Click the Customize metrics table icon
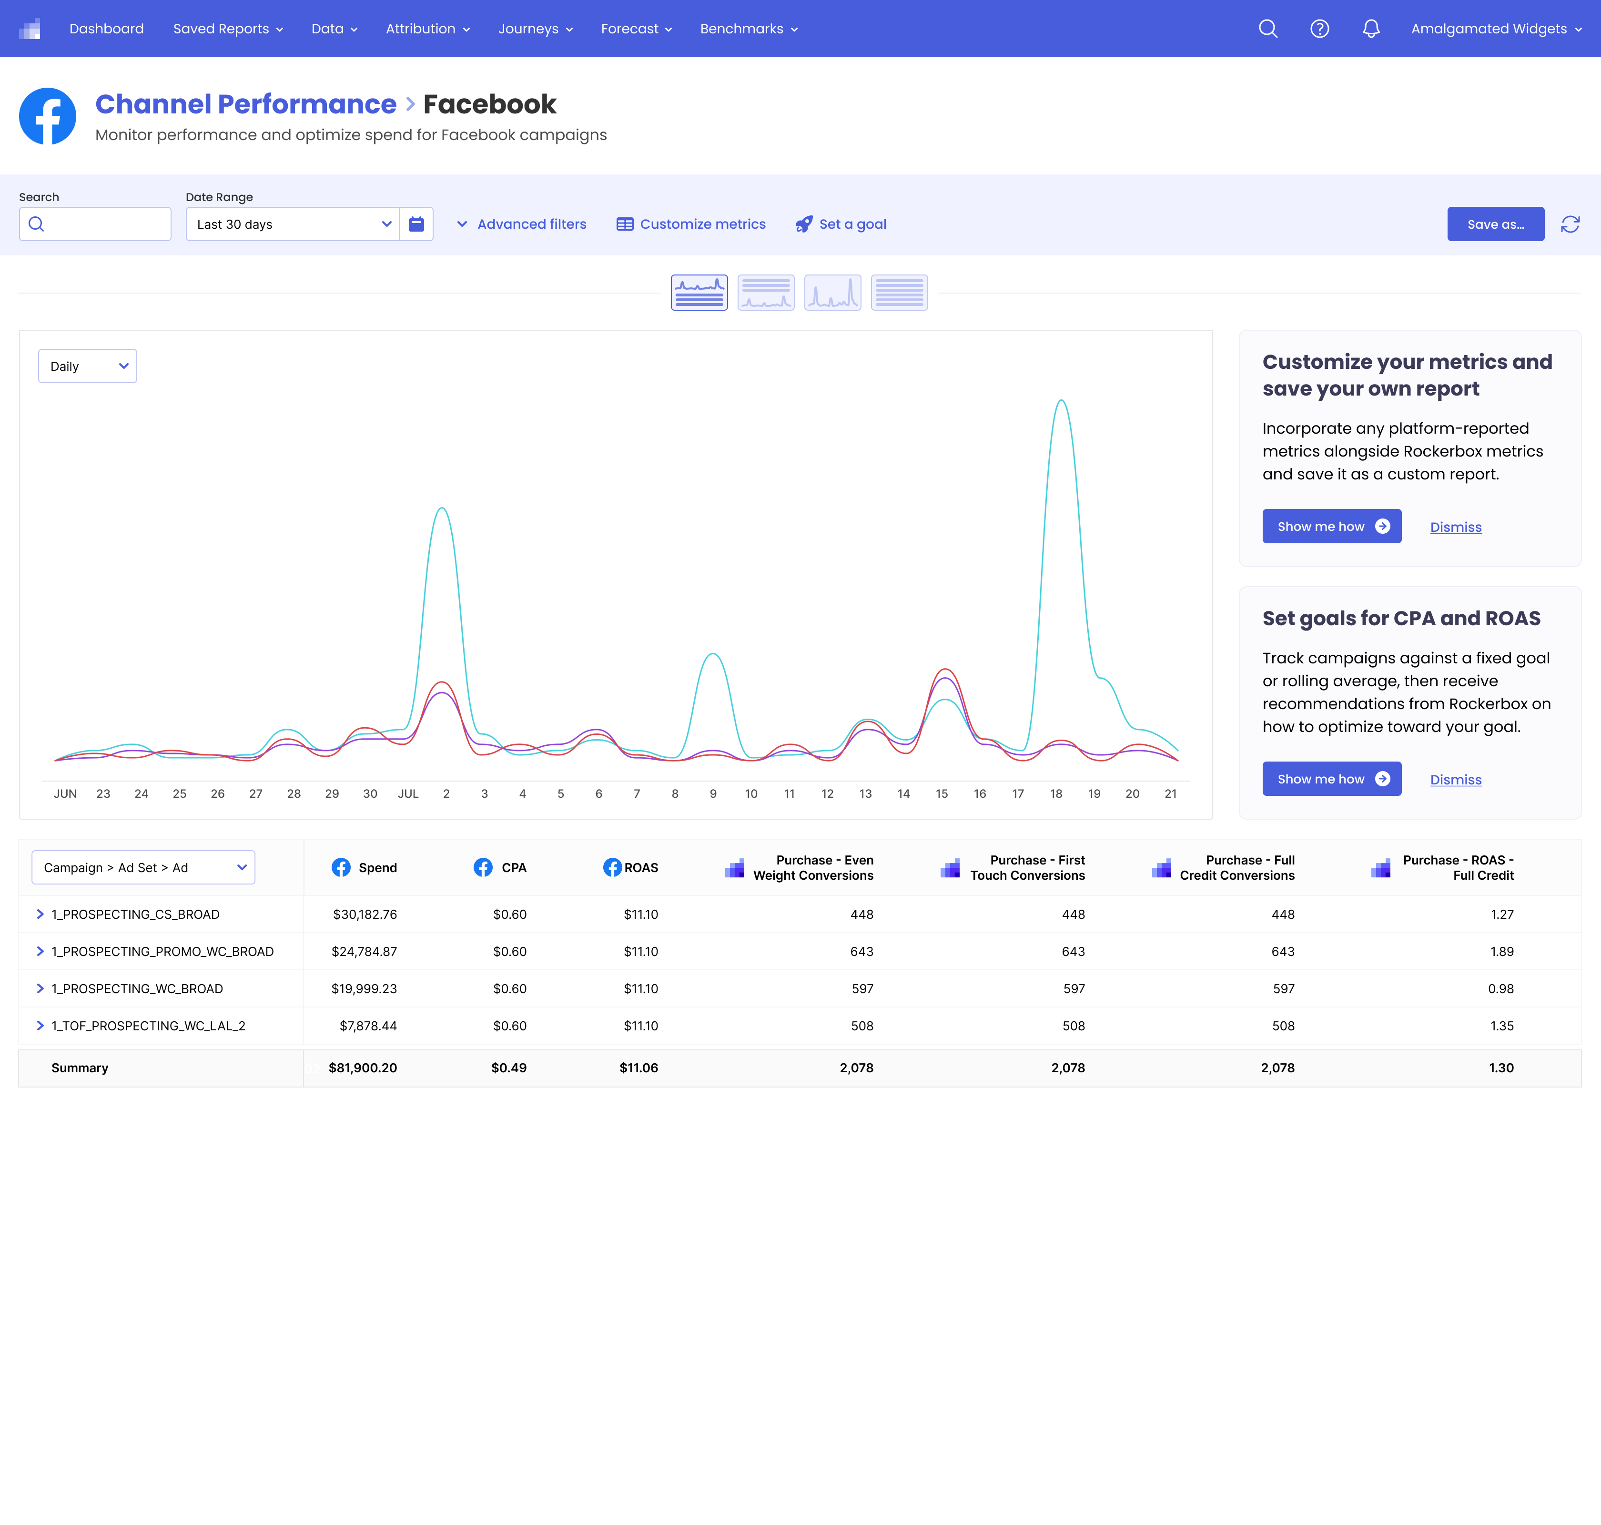1601x1525 pixels. tap(625, 224)
